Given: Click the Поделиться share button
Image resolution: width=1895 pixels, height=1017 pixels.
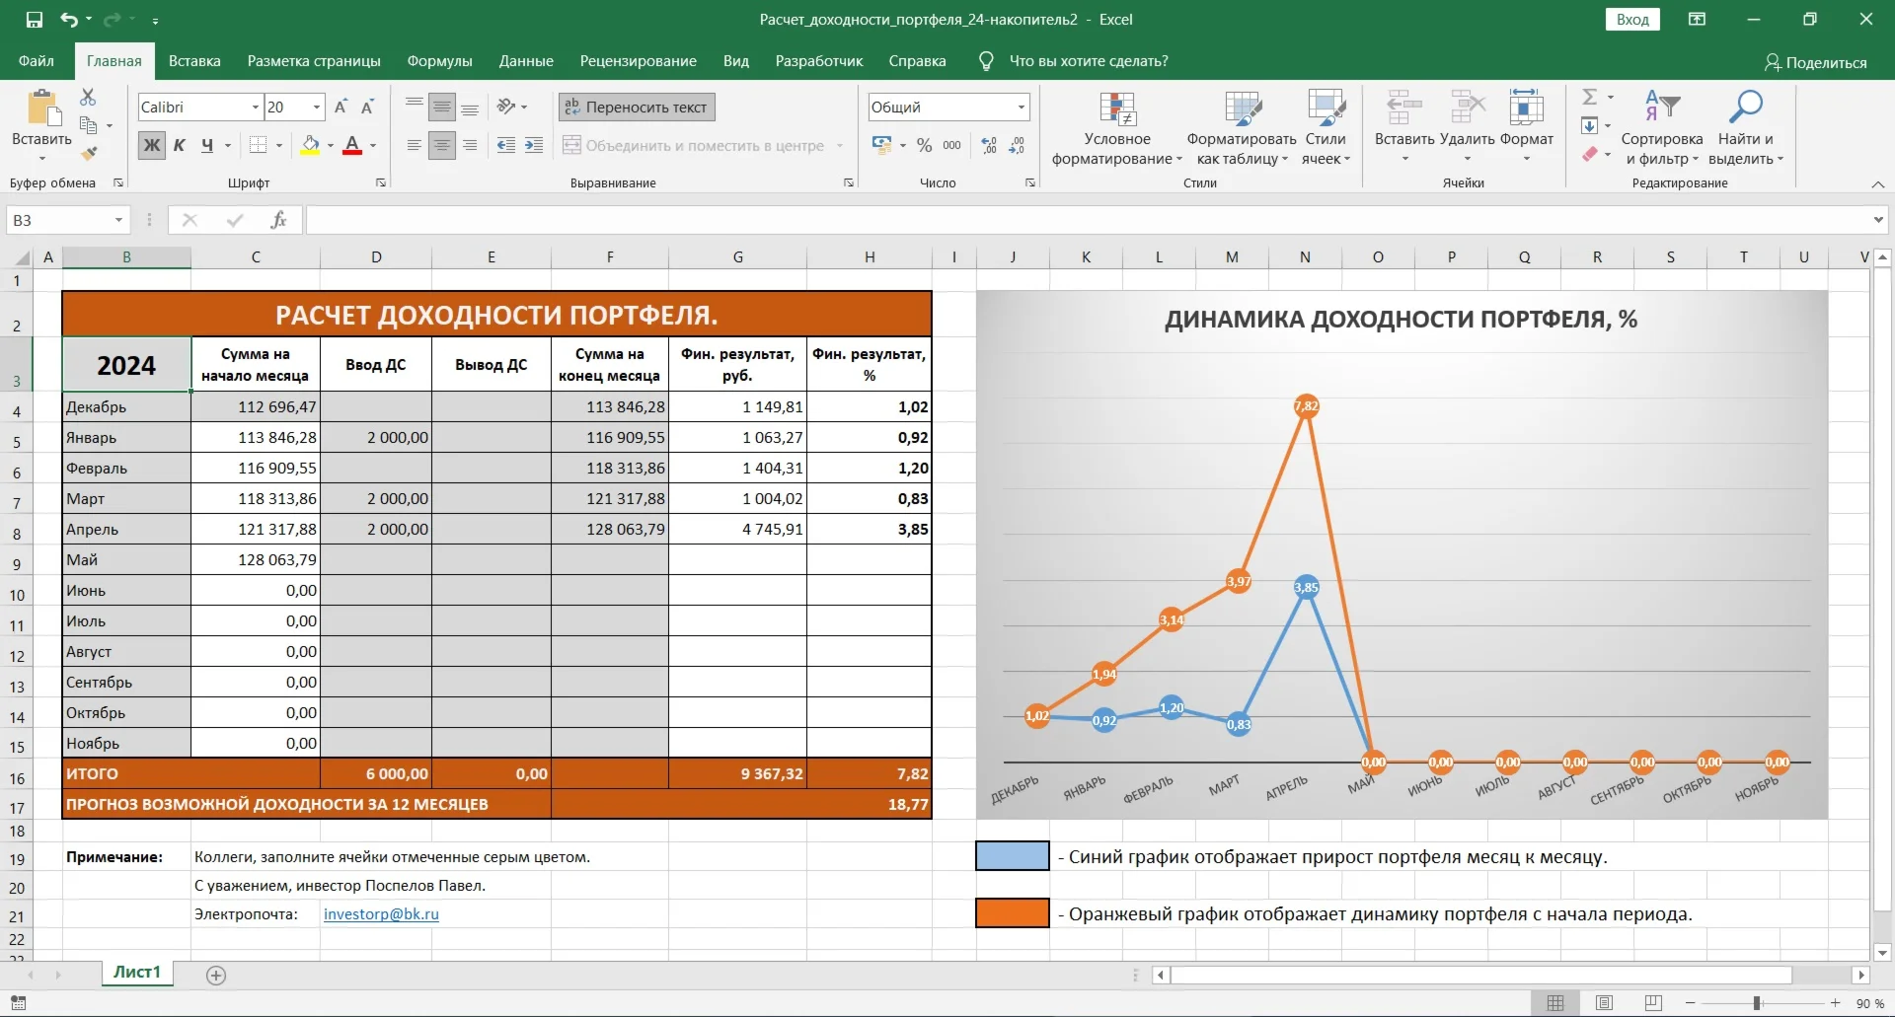Looking at the screenshot, I should coord(1815,62).
